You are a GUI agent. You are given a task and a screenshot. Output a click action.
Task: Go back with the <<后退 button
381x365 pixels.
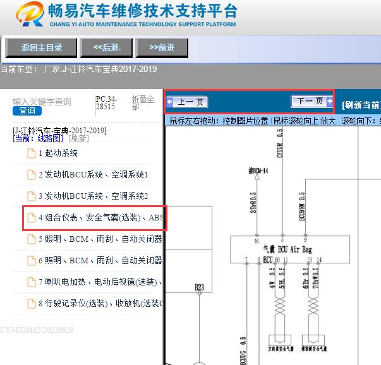tap(106, 47)
